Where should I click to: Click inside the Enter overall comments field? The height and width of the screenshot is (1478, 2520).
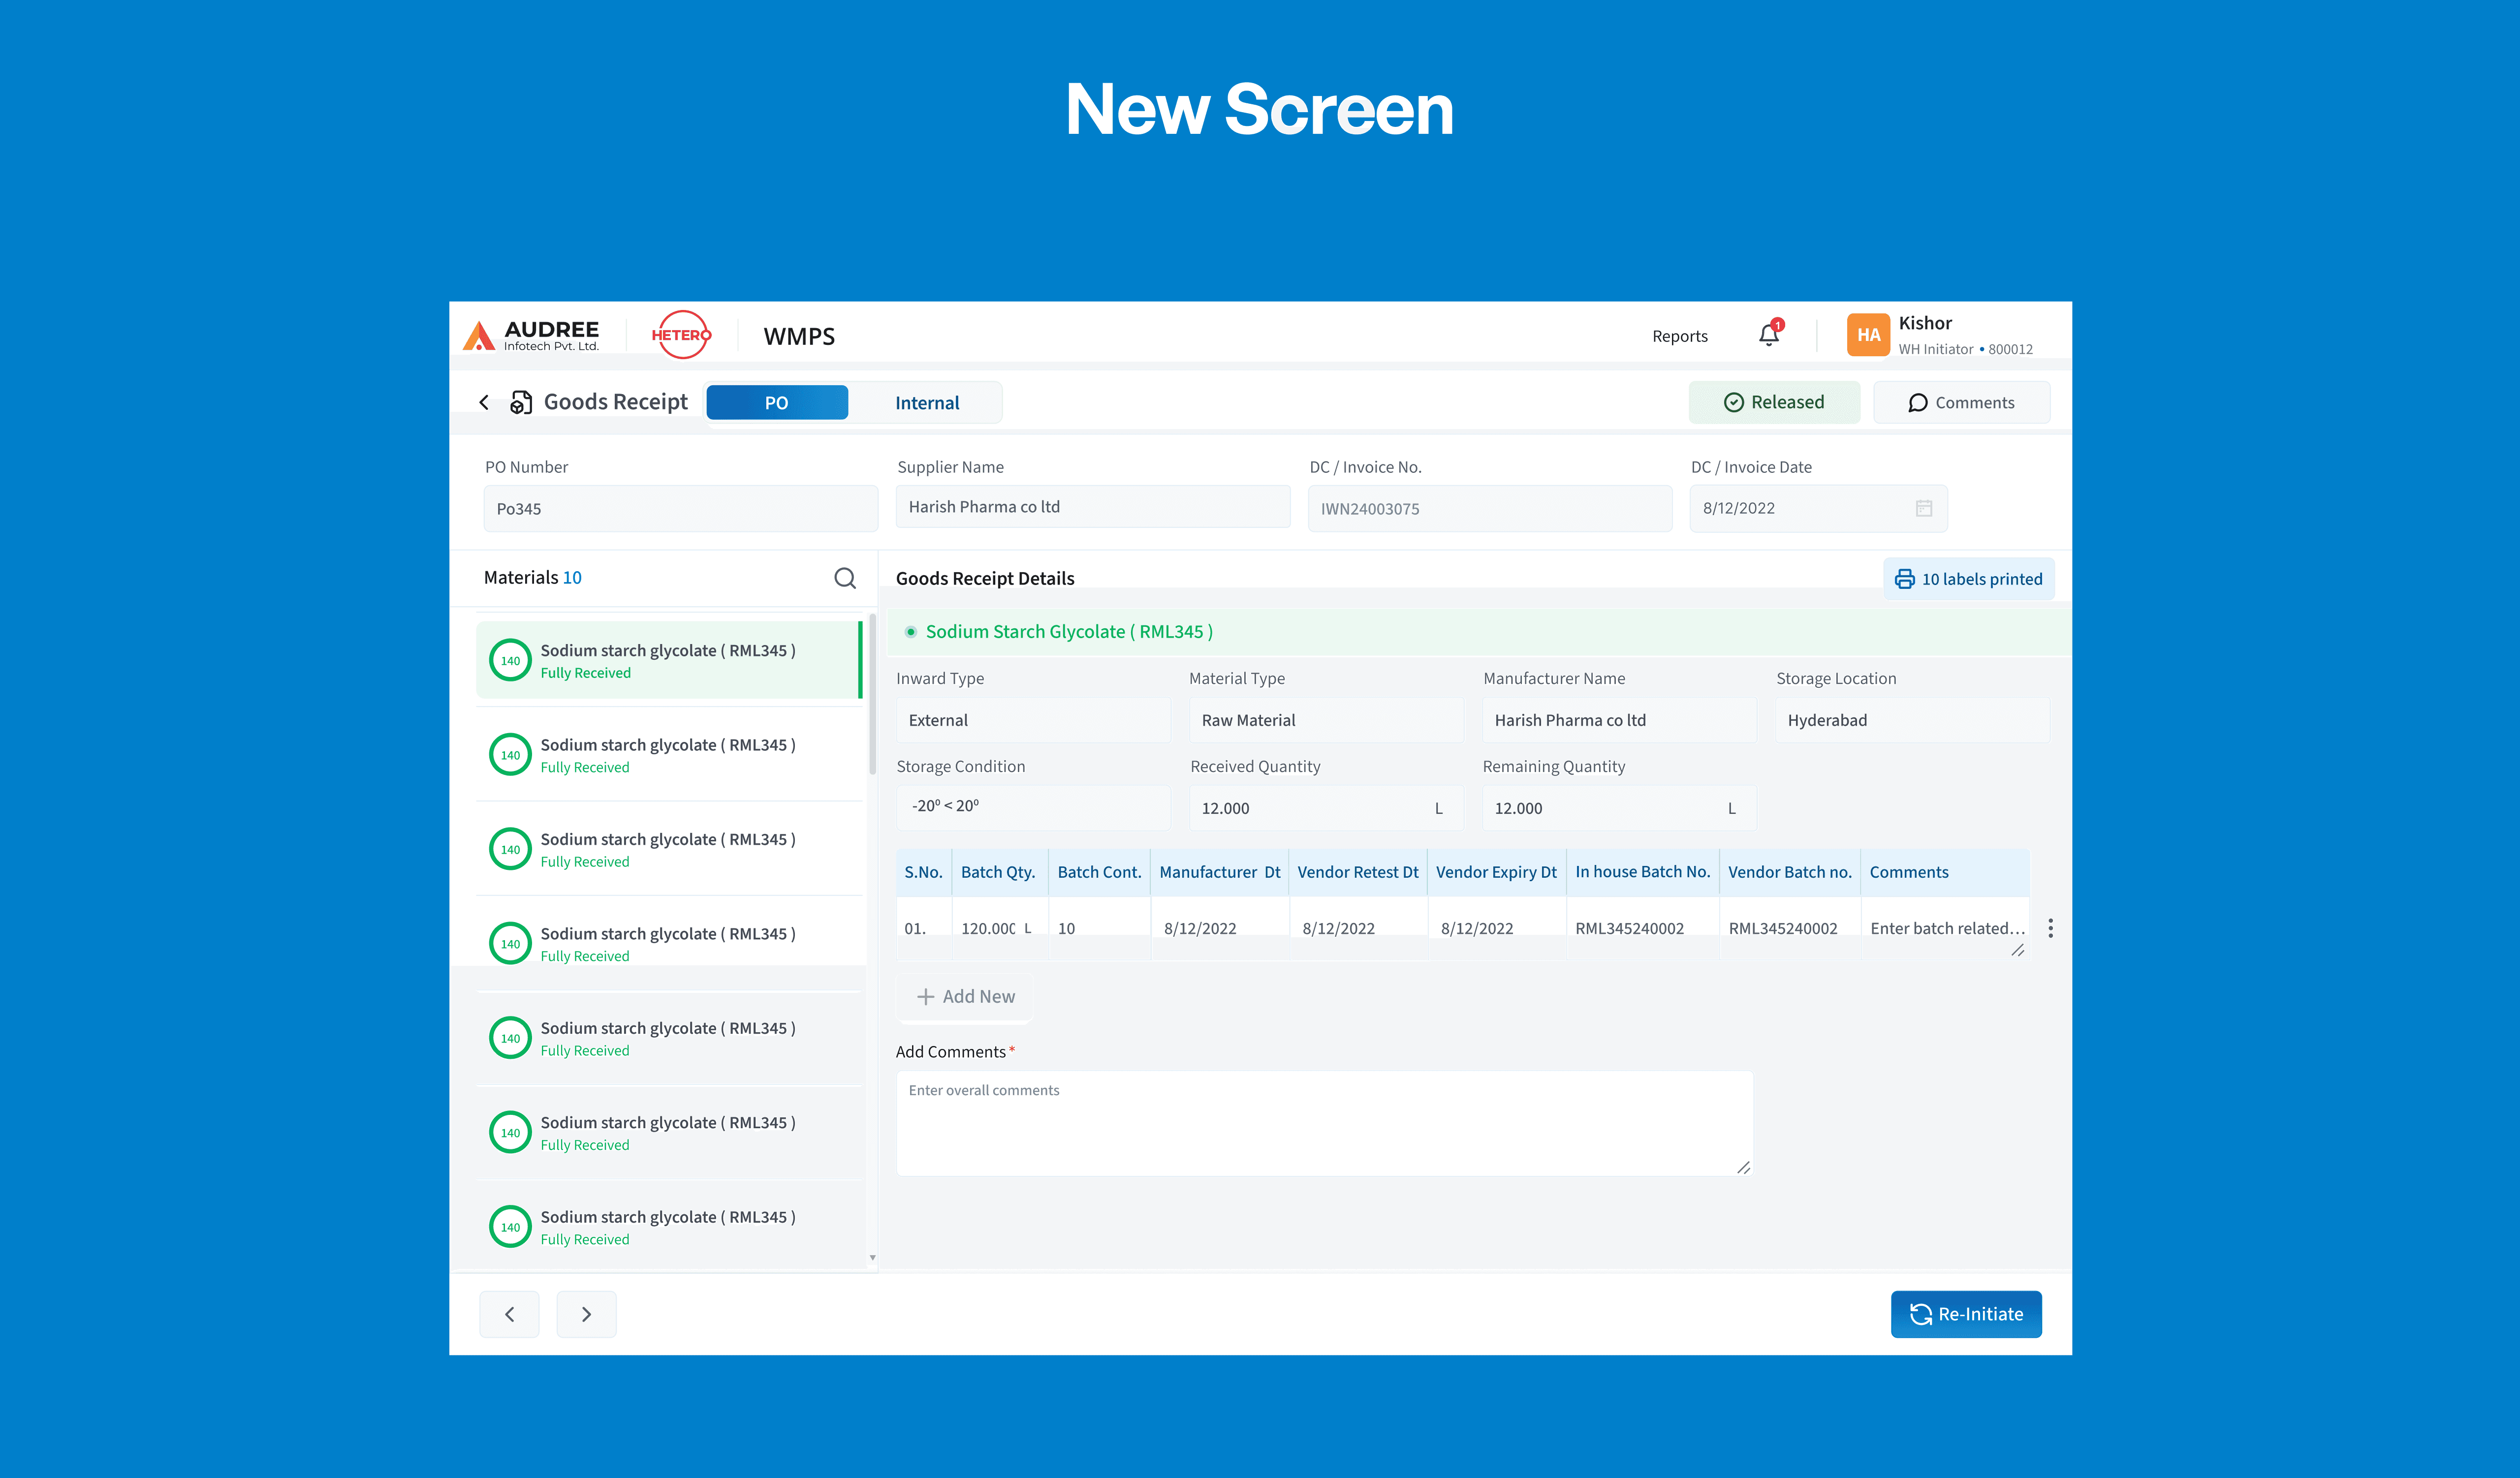1324,1122
